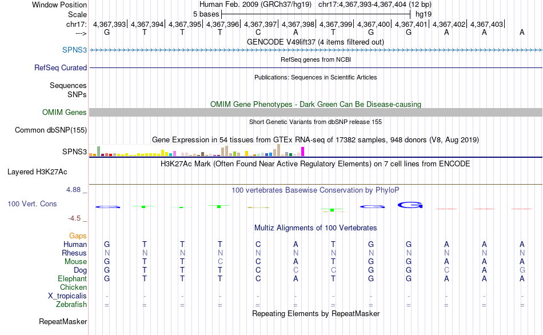Click the Chicken species row label

[73, 287]
